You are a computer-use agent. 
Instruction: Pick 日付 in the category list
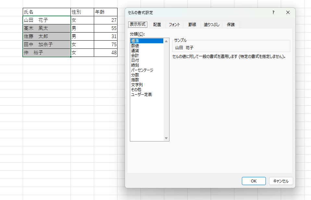(x=135, y=60)
